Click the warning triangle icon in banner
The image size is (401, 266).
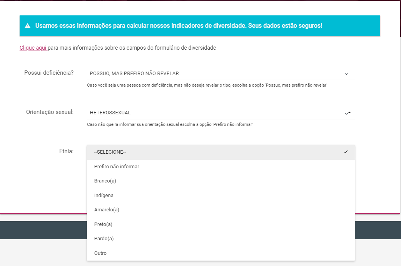[28, 25]
